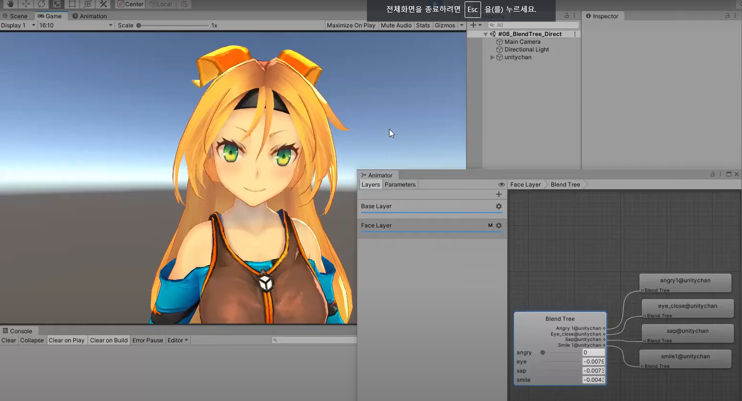Switch to the Game tab
Viewport: 742px width, 401px height.
pyautogui.click(x=50, y=16)
